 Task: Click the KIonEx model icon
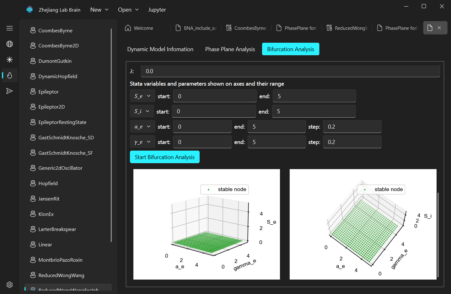pos(33,214)
